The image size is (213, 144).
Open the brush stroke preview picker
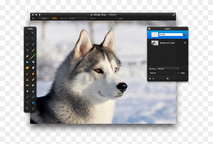pyautogui.click(x=44, y=18)
